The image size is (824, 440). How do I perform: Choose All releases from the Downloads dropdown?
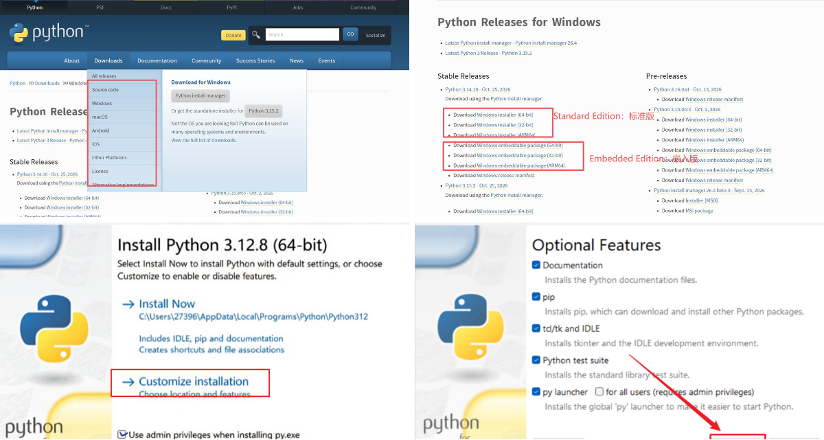[104, 76]
